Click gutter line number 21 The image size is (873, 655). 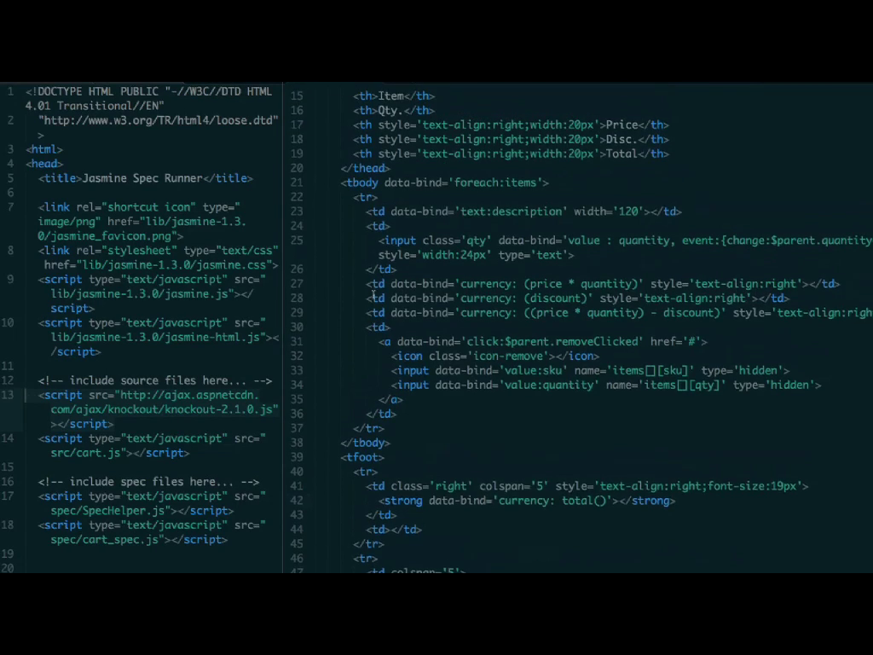click(x=296, y=183)
